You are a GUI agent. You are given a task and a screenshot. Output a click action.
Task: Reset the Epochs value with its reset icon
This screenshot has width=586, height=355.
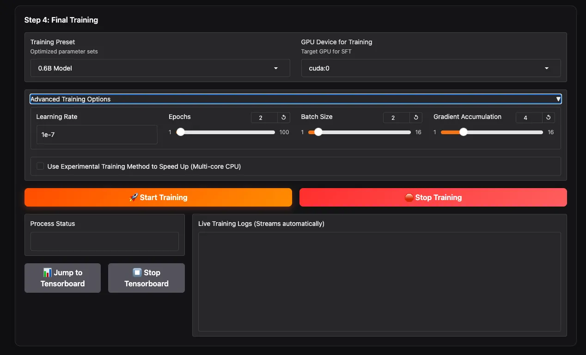(x=284, y=118)
